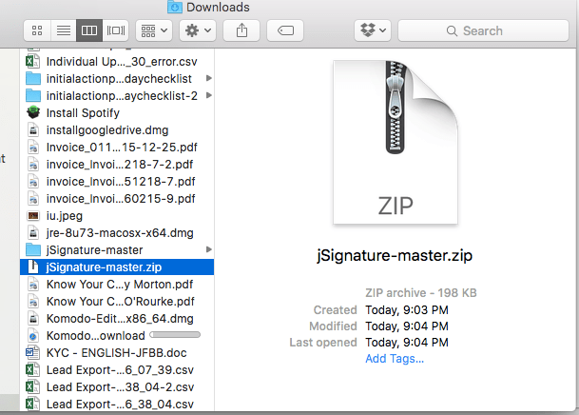Image resolution: width=579 pixels, height=415 pixels.
Task: Click icon of Know Your C...y Morton.pdf
Action: point(33,285)
